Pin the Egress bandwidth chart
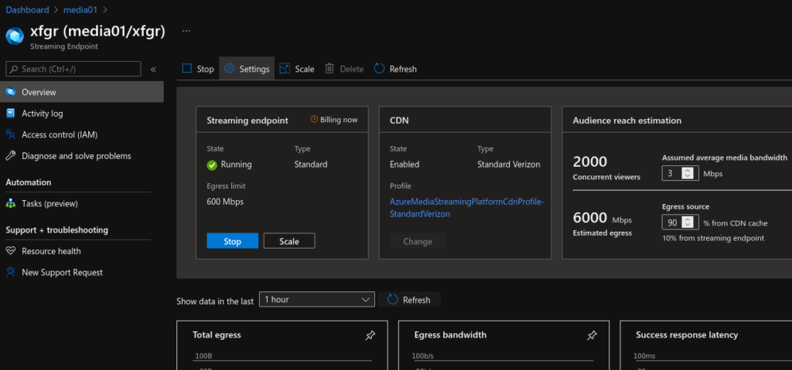Image resolution: width=792 pixels, height=370 pixels. click(x=592, y=335)
